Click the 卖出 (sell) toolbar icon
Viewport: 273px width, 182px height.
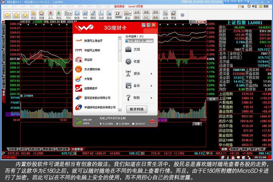coord(59,14)
